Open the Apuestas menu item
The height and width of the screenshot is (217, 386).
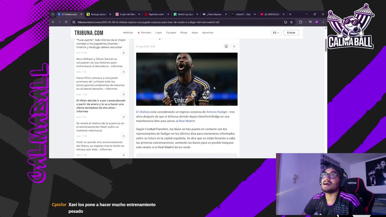tap(208, 33)
